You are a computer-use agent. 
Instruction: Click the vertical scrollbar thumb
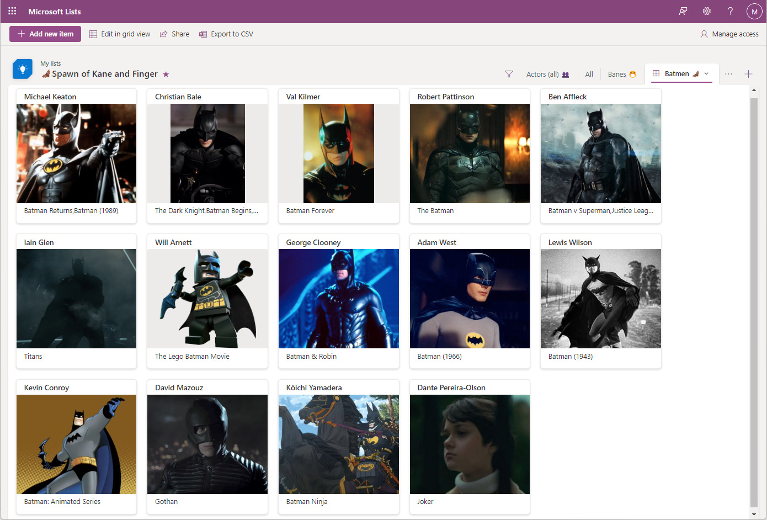click(x=754, y=302)
